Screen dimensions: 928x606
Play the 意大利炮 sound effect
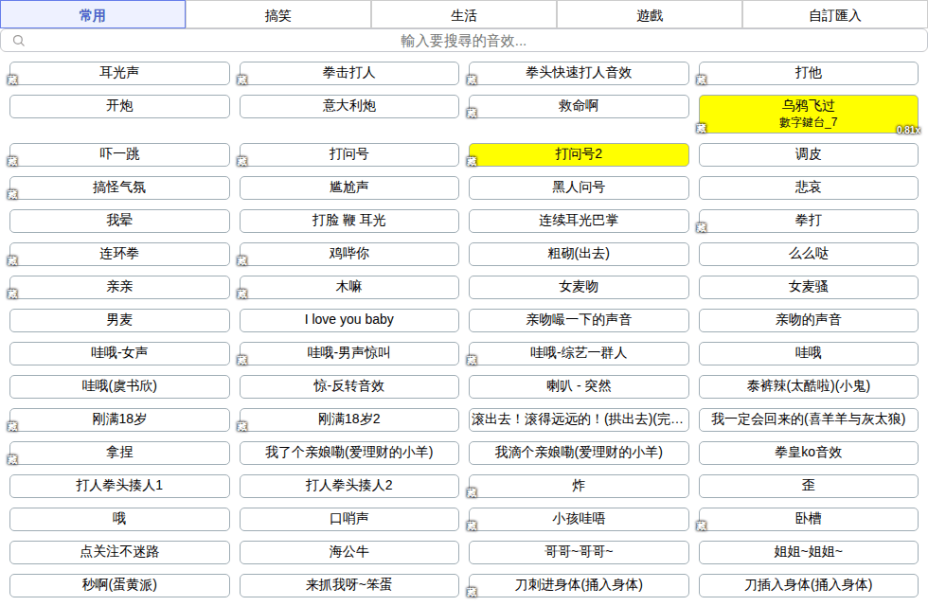tap(349, 106)
